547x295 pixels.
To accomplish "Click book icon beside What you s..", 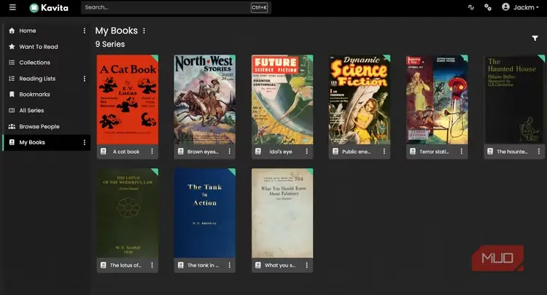I will click(x=258, y=265).
